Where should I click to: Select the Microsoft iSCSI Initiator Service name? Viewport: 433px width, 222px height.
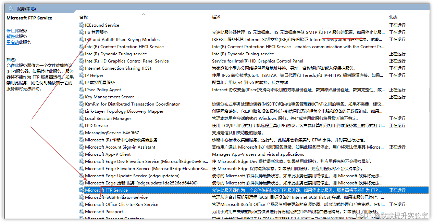click(116, 197)
